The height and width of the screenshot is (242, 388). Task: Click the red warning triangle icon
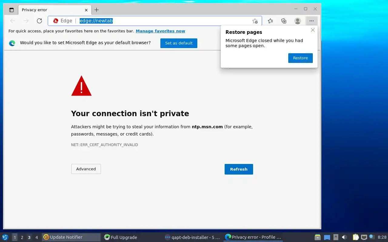click(x=81, y=86)
